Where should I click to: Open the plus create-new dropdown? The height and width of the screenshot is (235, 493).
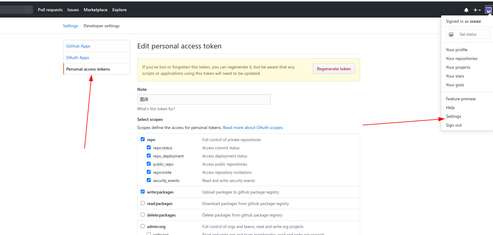pos(477,10)
